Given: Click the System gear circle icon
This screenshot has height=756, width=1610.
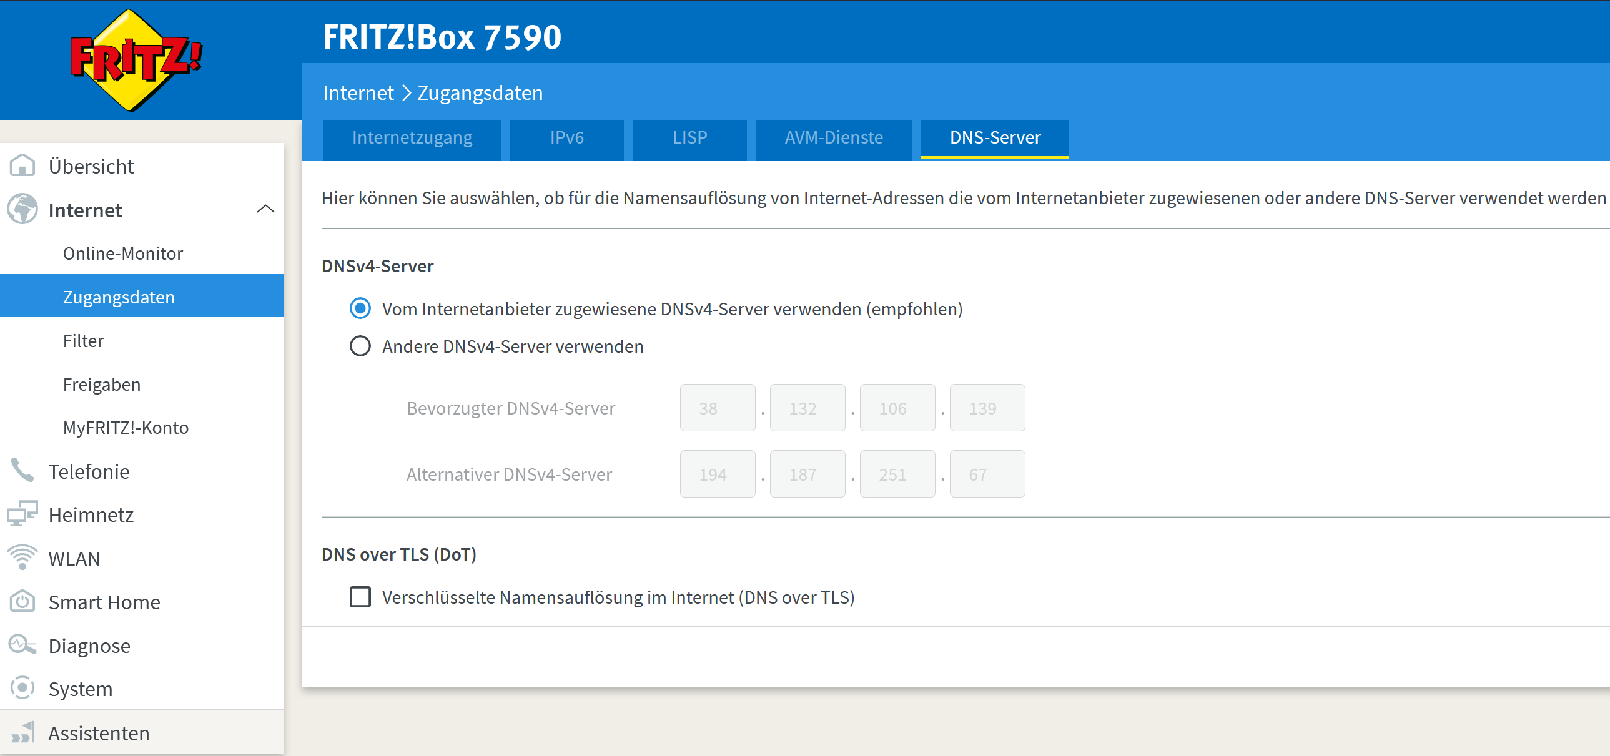Looking at the screenshot, I should point(22,688).
